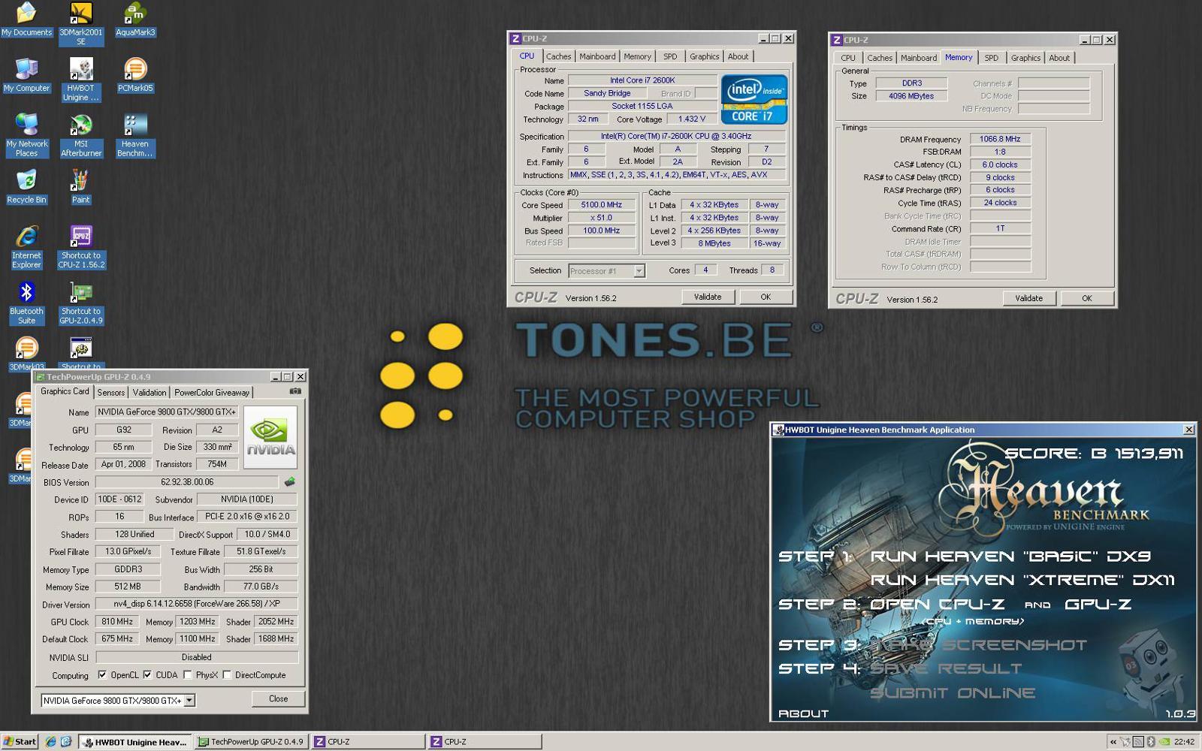Open PowerColor Giveaway tab in GPU-Z

(212, 393)
